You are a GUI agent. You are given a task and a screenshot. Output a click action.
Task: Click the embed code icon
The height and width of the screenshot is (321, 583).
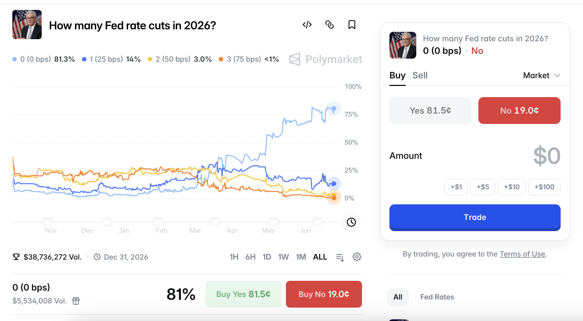(307, 25)
